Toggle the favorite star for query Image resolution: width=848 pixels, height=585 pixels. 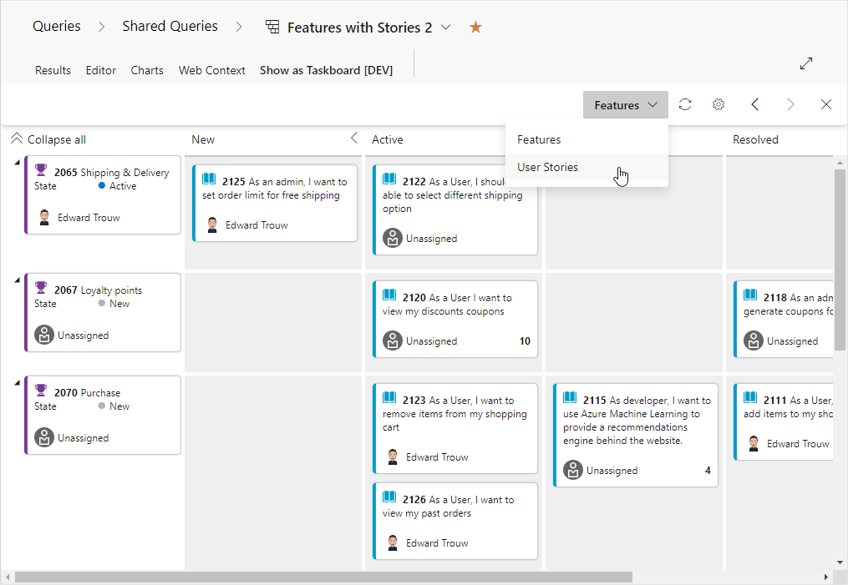[475, 27]
